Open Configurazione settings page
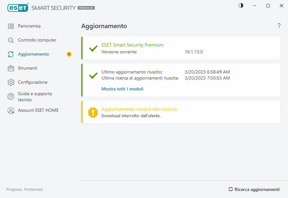 pos(33,82)
